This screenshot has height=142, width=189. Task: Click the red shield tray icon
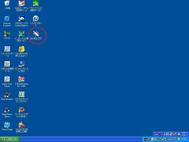pyautogui.click(x=176, y=139)
